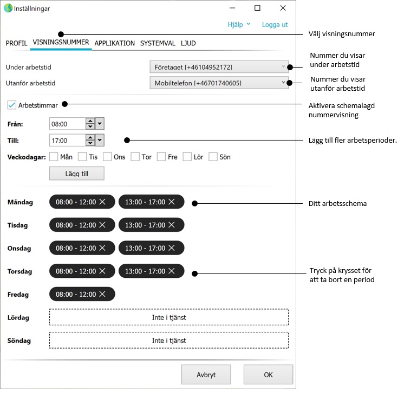This screenshot has height=394, width=404.
Task: Maximize the Inställningar window
Action: click(x=257, y=8)
